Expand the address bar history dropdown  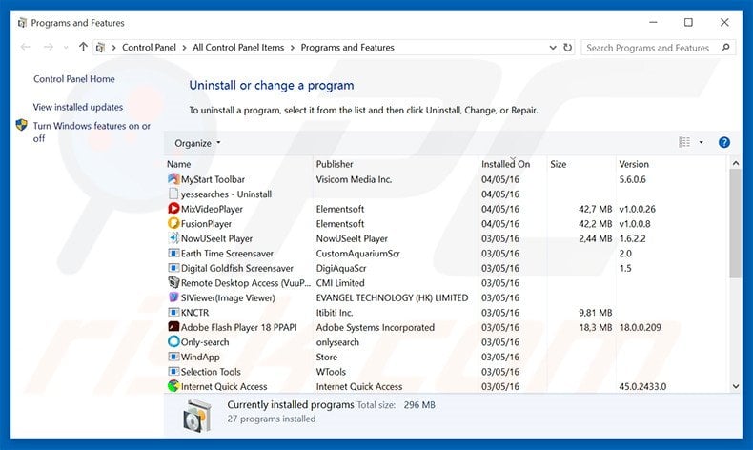point(553,48)
